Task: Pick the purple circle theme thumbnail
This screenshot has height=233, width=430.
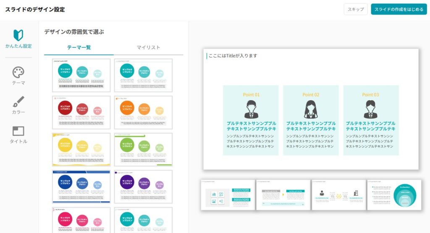Action: (143, 186)
